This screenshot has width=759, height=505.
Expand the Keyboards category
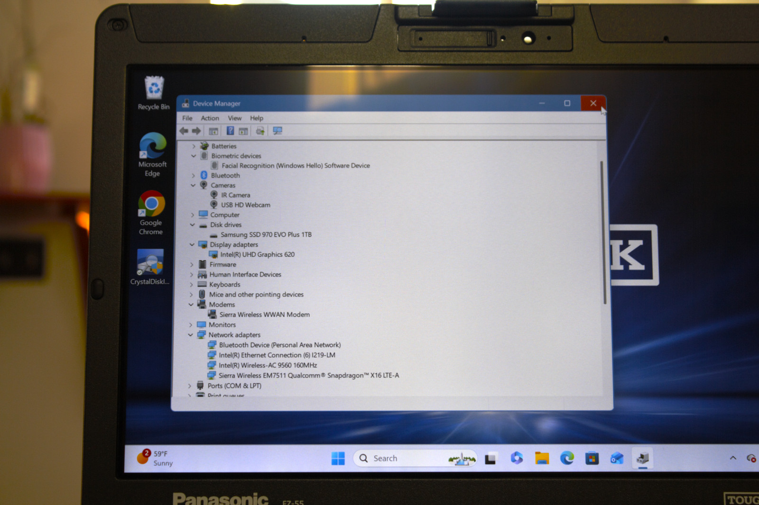point(192,285)
